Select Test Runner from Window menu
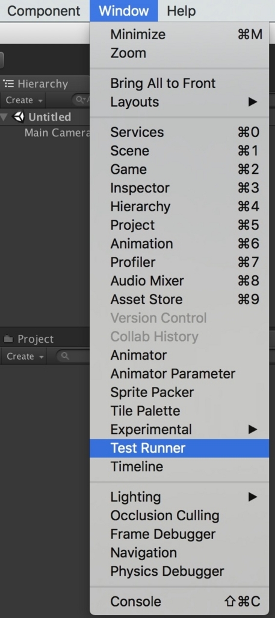The width and height of the screenshot is (275, 618). (179, 448)
